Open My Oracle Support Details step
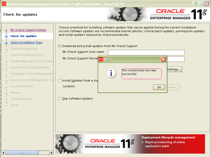The height and width of the screenshot is (157, 211). pos(28,30)
